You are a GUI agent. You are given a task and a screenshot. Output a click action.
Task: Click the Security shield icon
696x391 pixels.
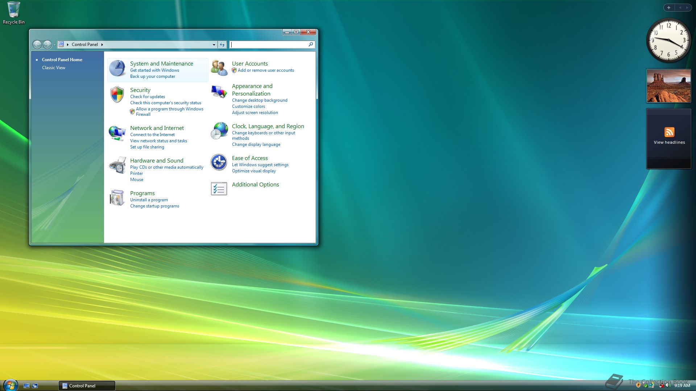[117, 94]
